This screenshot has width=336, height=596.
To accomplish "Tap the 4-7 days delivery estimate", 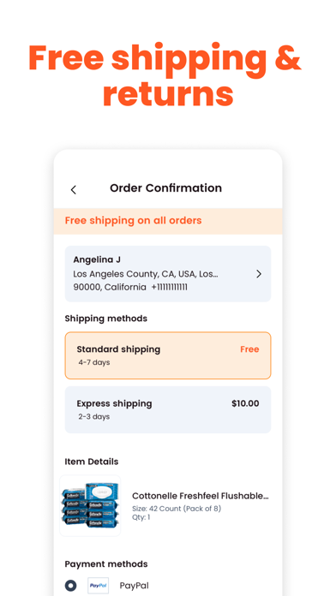I will point(94,362).
